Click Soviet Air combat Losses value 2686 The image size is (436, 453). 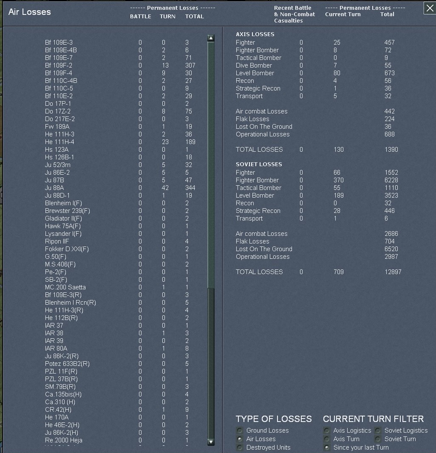[x=391, y=234]
